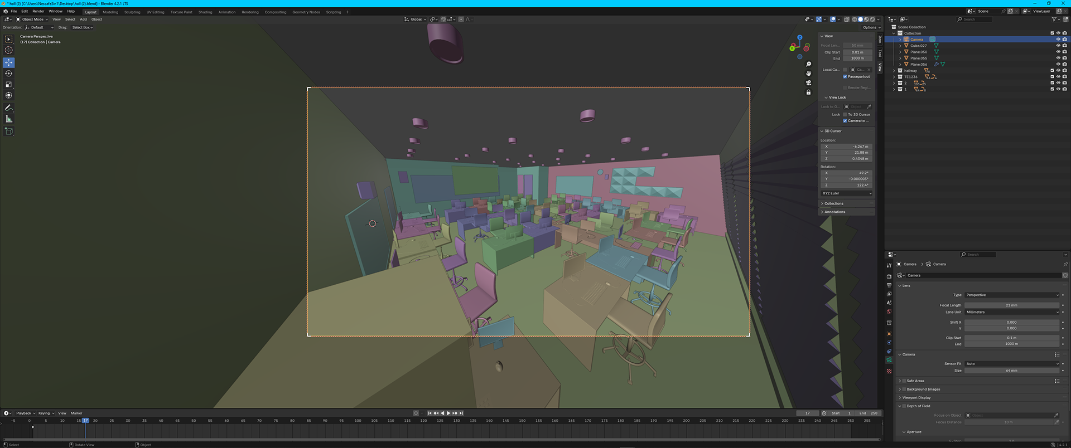The width and height of the screenshot is (1071, 448).
Task: Click the lock camera-to-view padlock gizmo
Action: pyautogui.click(x=808, y=92)
